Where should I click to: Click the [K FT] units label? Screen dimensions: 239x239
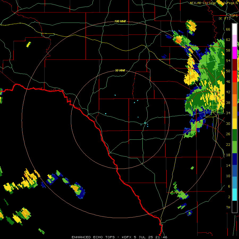tap(224, 18)
